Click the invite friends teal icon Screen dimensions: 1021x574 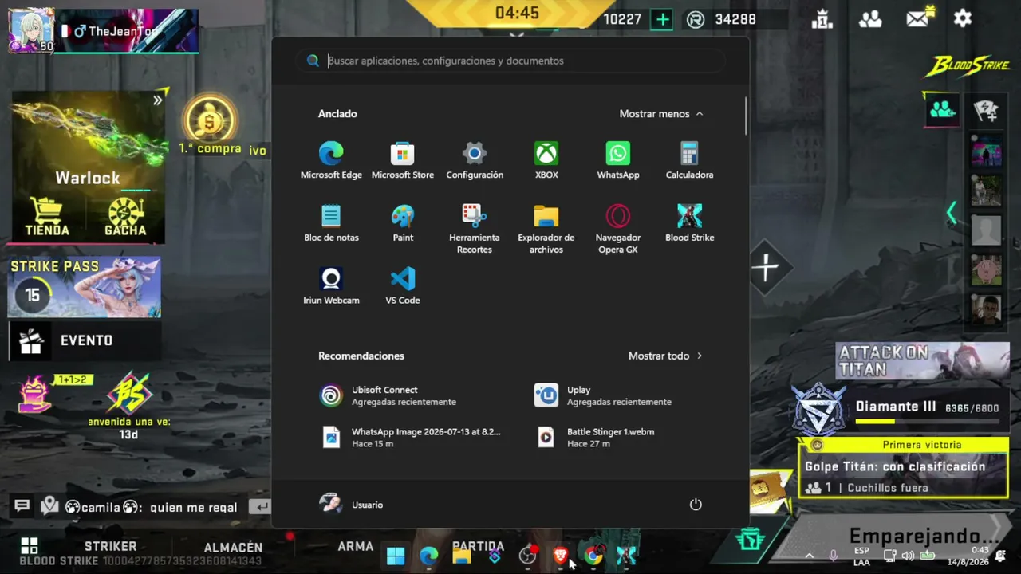click(x=943, y=109)
